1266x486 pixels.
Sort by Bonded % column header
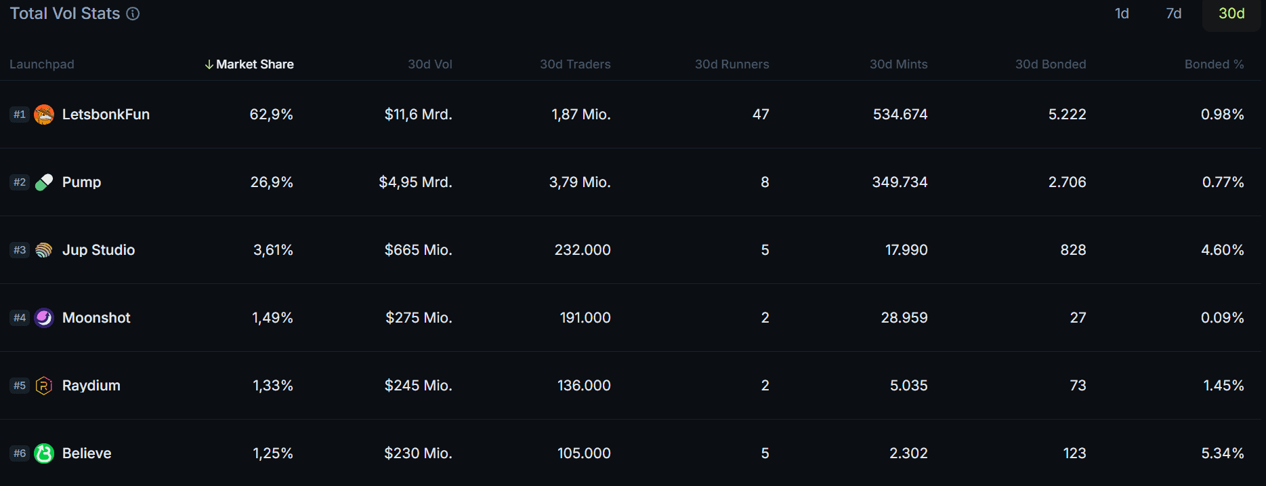[x=1214, y=64]
